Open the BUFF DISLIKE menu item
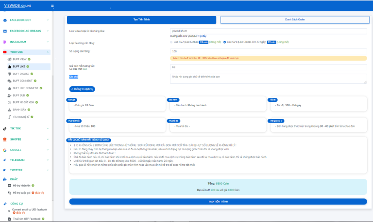 21,74
